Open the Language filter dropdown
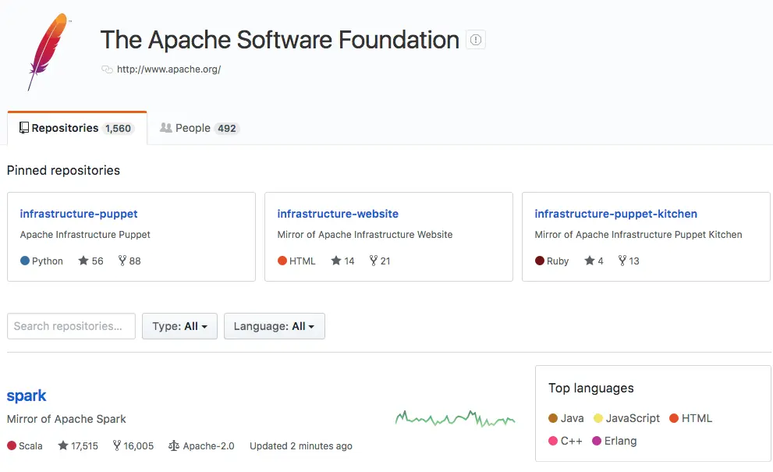This screenshot has height=472, width=773. coord(274,326)
